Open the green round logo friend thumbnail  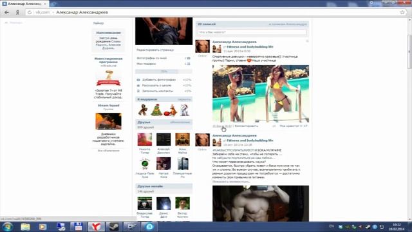[144, 164]
